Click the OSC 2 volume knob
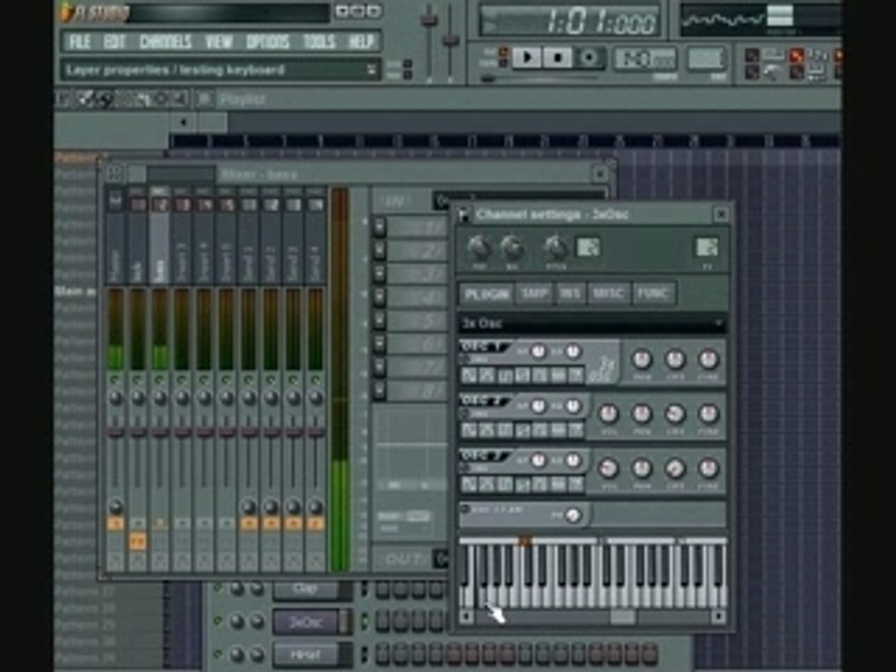This screenshot has height=672, width=896. point(608,413)
